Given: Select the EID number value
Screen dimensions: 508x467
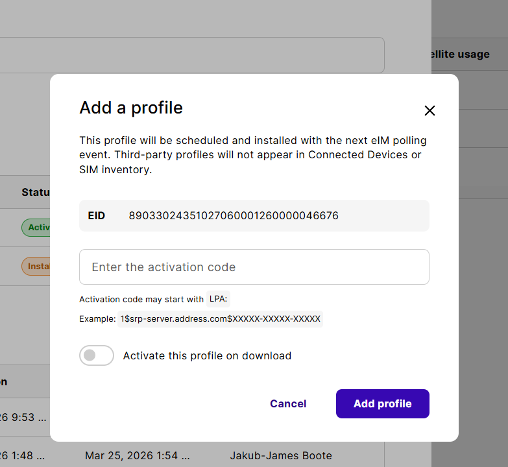Looking at the screenshot, I should tap(234, 215).
